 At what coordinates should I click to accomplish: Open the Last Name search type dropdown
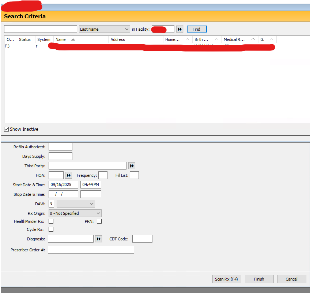105,29
